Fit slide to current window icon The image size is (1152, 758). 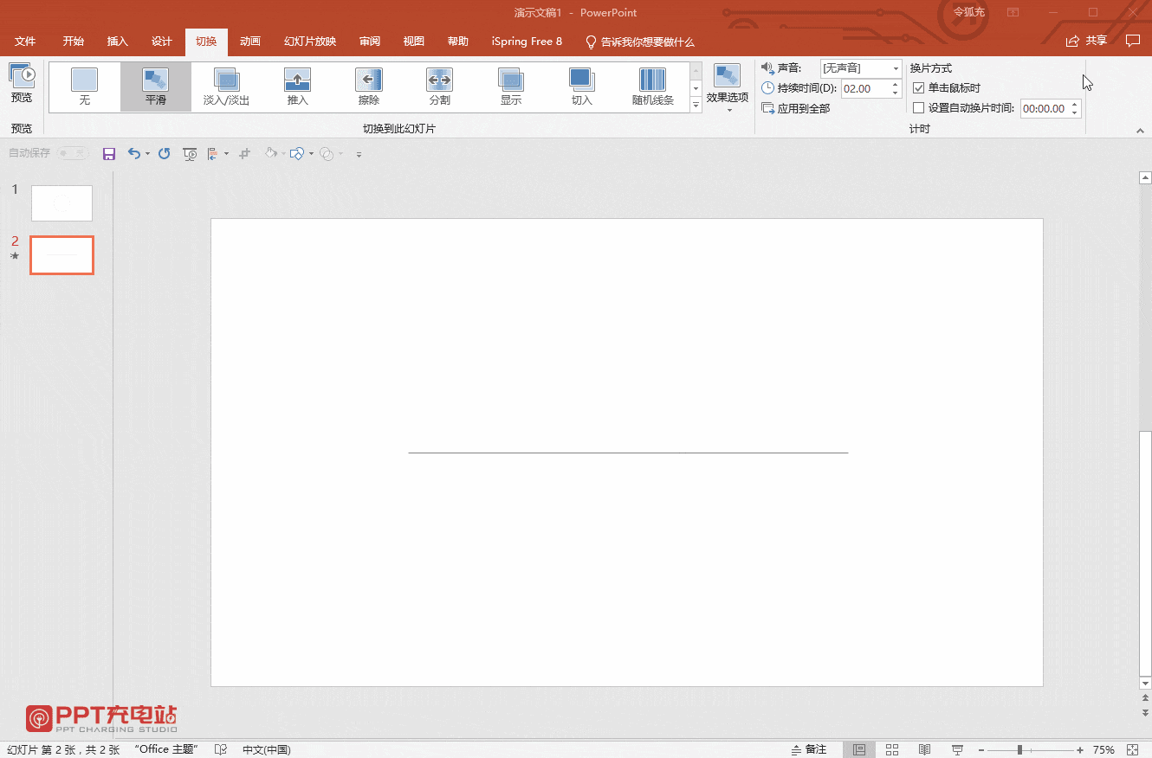tap(1133, 749)
